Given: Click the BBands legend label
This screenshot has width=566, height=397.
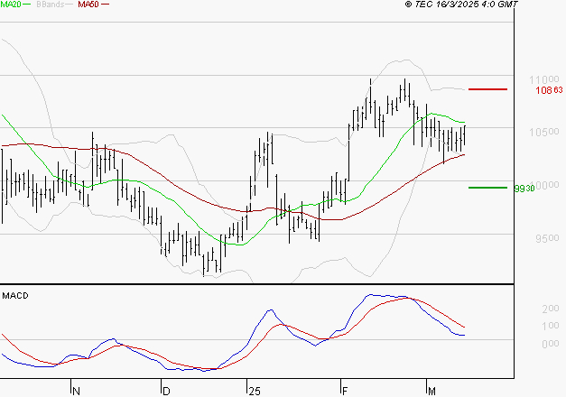Looking at the screenshot, I should (51, 5).
